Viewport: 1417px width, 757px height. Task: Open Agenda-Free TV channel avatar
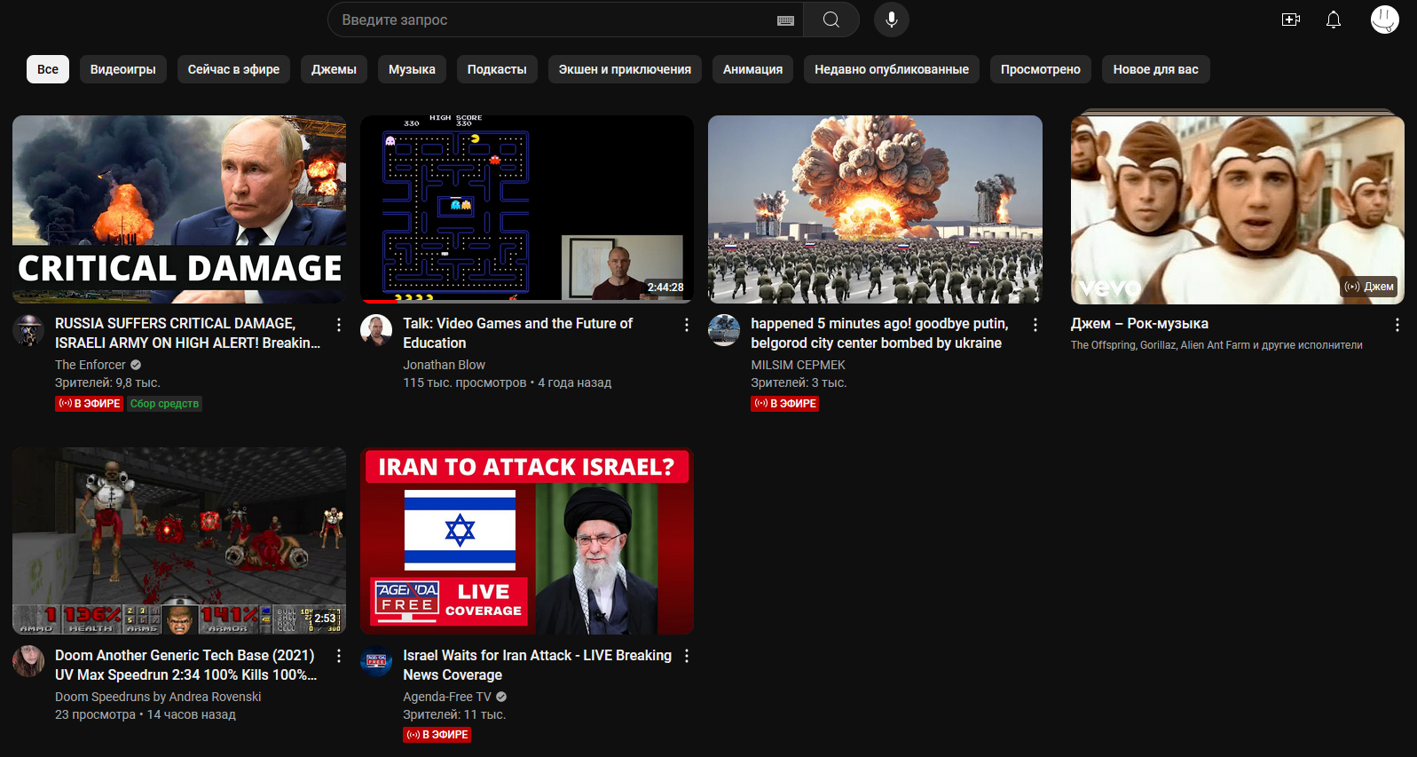point(376,661)
